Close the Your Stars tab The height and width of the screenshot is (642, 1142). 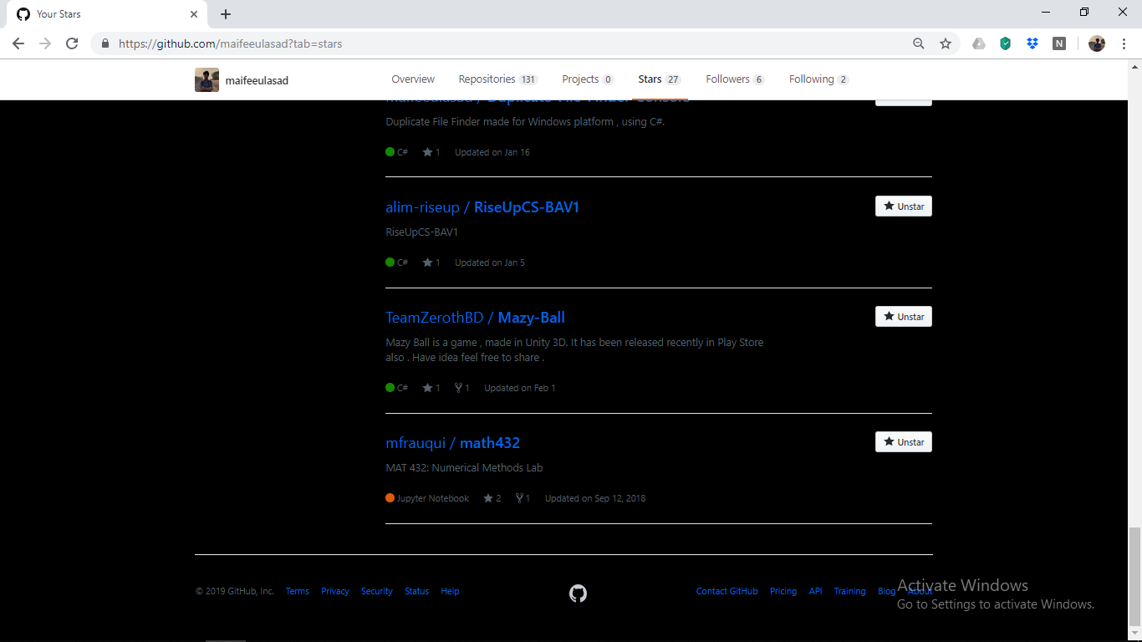pos(194,14)
